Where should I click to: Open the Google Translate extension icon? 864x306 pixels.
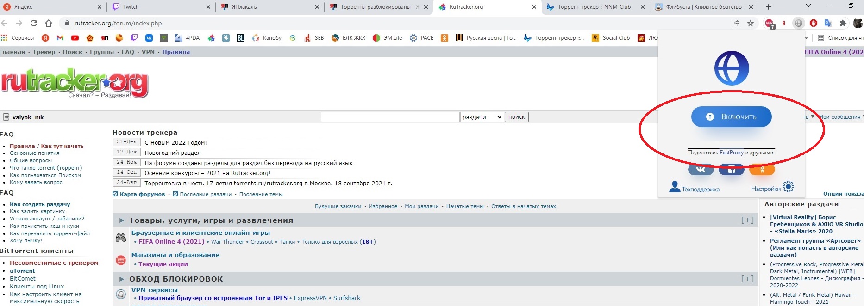(828, 23)
